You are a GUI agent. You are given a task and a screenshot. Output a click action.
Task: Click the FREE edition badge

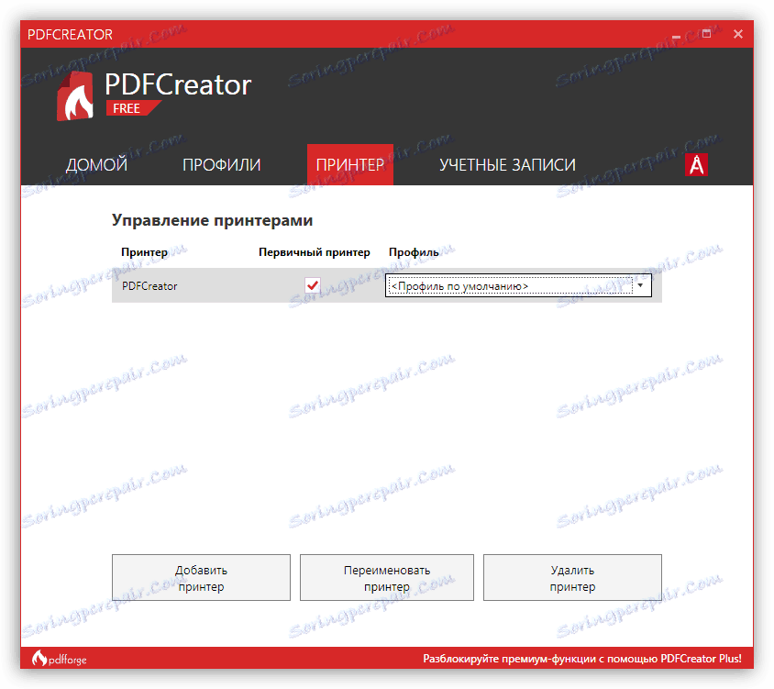(133, 108)
